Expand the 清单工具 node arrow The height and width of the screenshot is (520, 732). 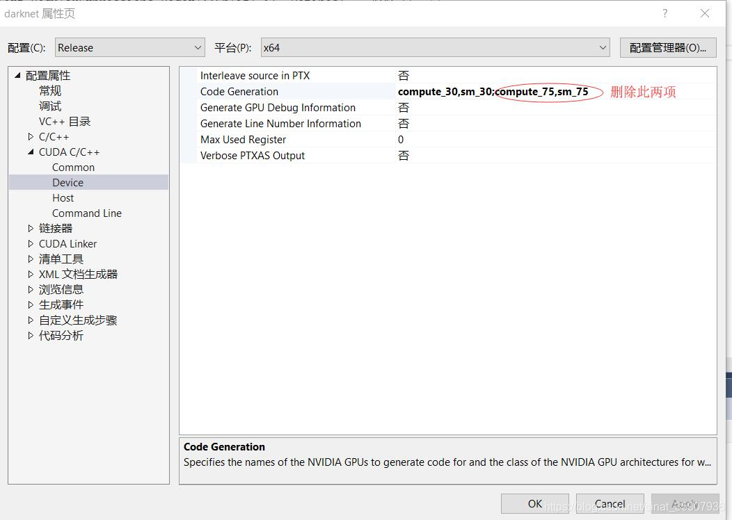coord(31,259)
